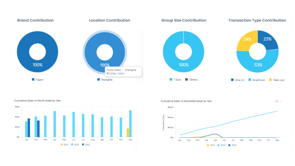Image resolution: width=295 pixels, height=166 pixels.
Task: Toggle GrabFood legend entry
Action: point(257,80)
